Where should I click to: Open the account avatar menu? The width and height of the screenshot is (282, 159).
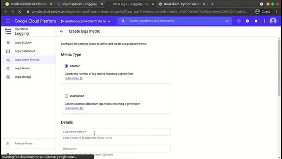point(273,21)
